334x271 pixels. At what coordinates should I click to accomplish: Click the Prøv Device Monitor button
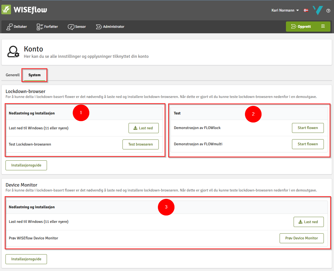pyautogui.click(x=301, y=238)
